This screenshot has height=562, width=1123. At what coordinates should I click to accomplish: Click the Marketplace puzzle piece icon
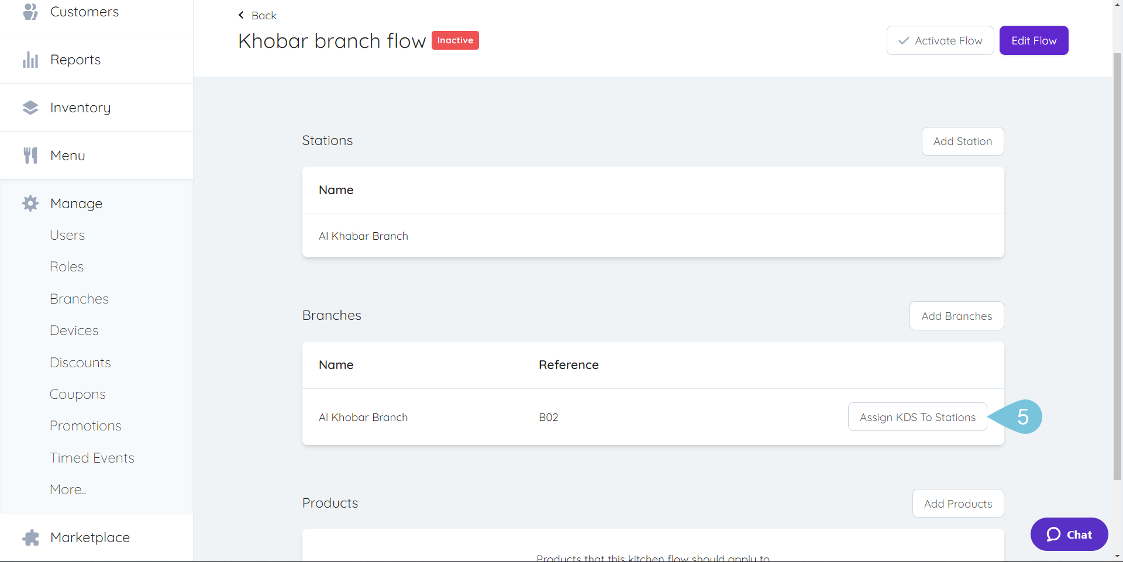(30, 537)
